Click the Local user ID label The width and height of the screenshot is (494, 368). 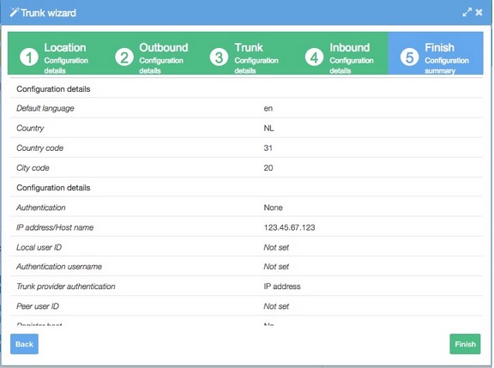coord(39,247)
